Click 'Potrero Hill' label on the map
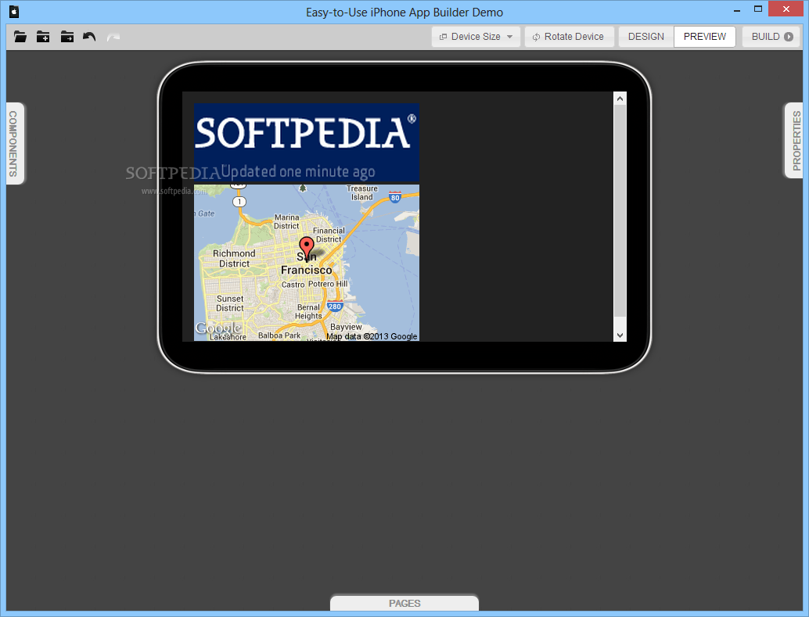Image resolution: width=809 pixels, height=617 pixels. point(328,284)
